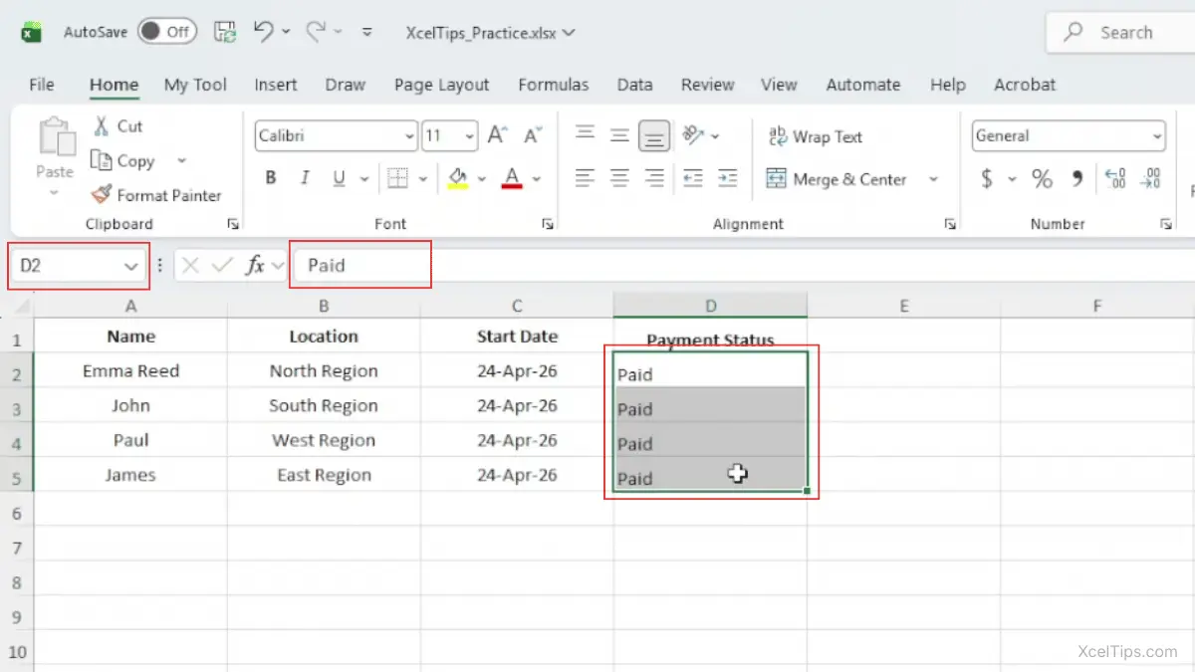
Task: Apply Italic formatting to selection
Action: 305,179
